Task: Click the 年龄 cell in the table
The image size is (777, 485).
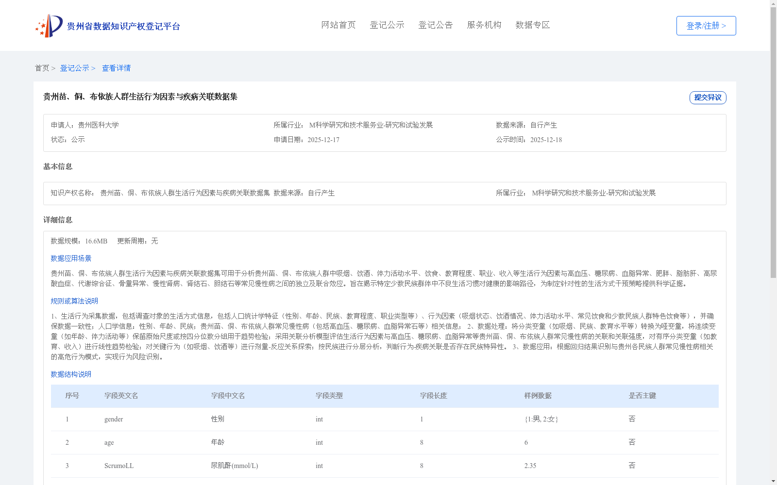Action: [x=218, y=442]
